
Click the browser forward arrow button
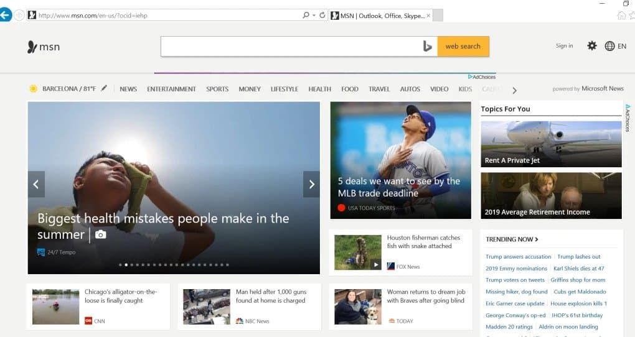19,16
